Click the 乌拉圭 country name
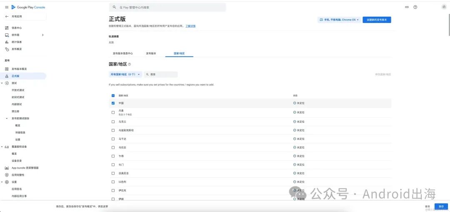This screenshot has width=450, height=212. point(122,148)
